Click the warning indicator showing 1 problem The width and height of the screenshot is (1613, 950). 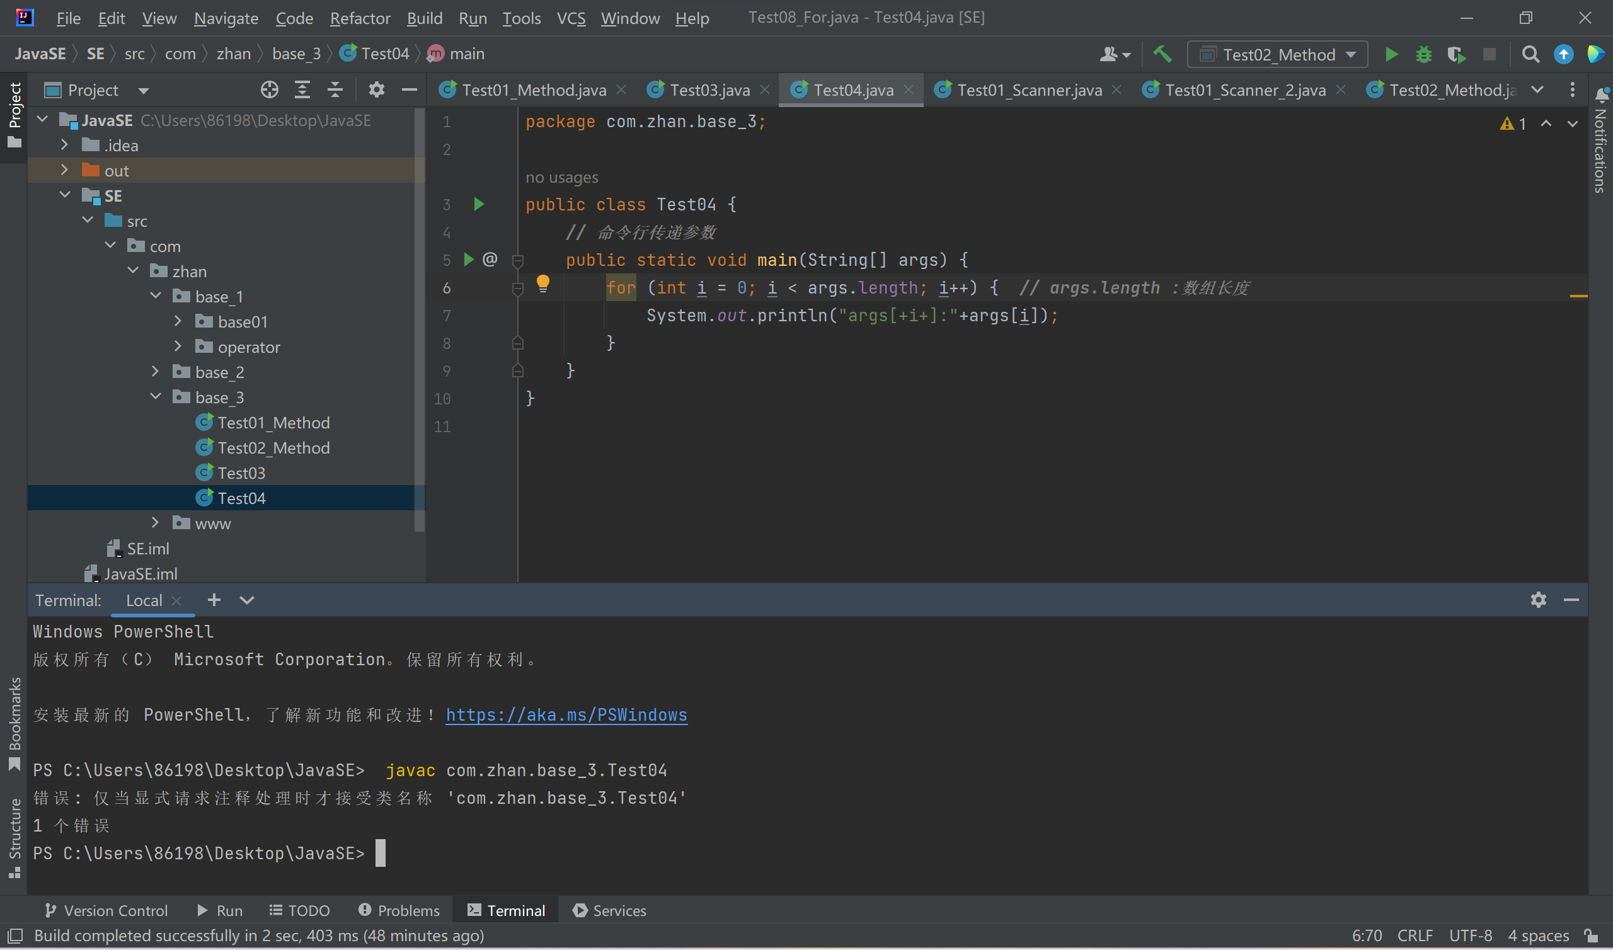1514,123
